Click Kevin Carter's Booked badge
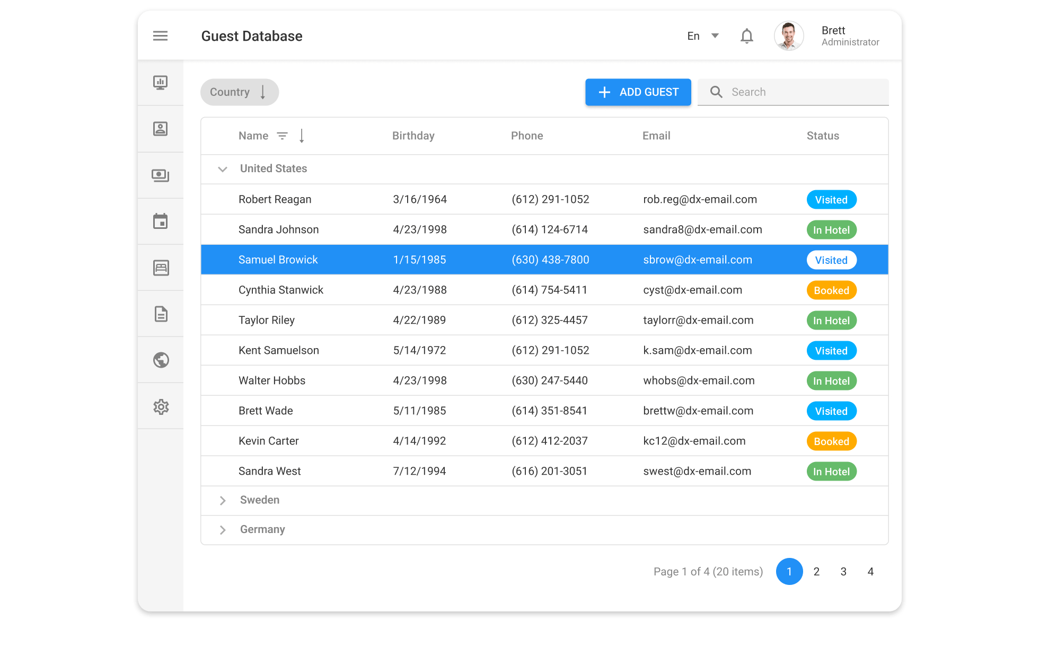This screenshot has height=657, width=1039. pyautogui.click(x=831, y=441)
